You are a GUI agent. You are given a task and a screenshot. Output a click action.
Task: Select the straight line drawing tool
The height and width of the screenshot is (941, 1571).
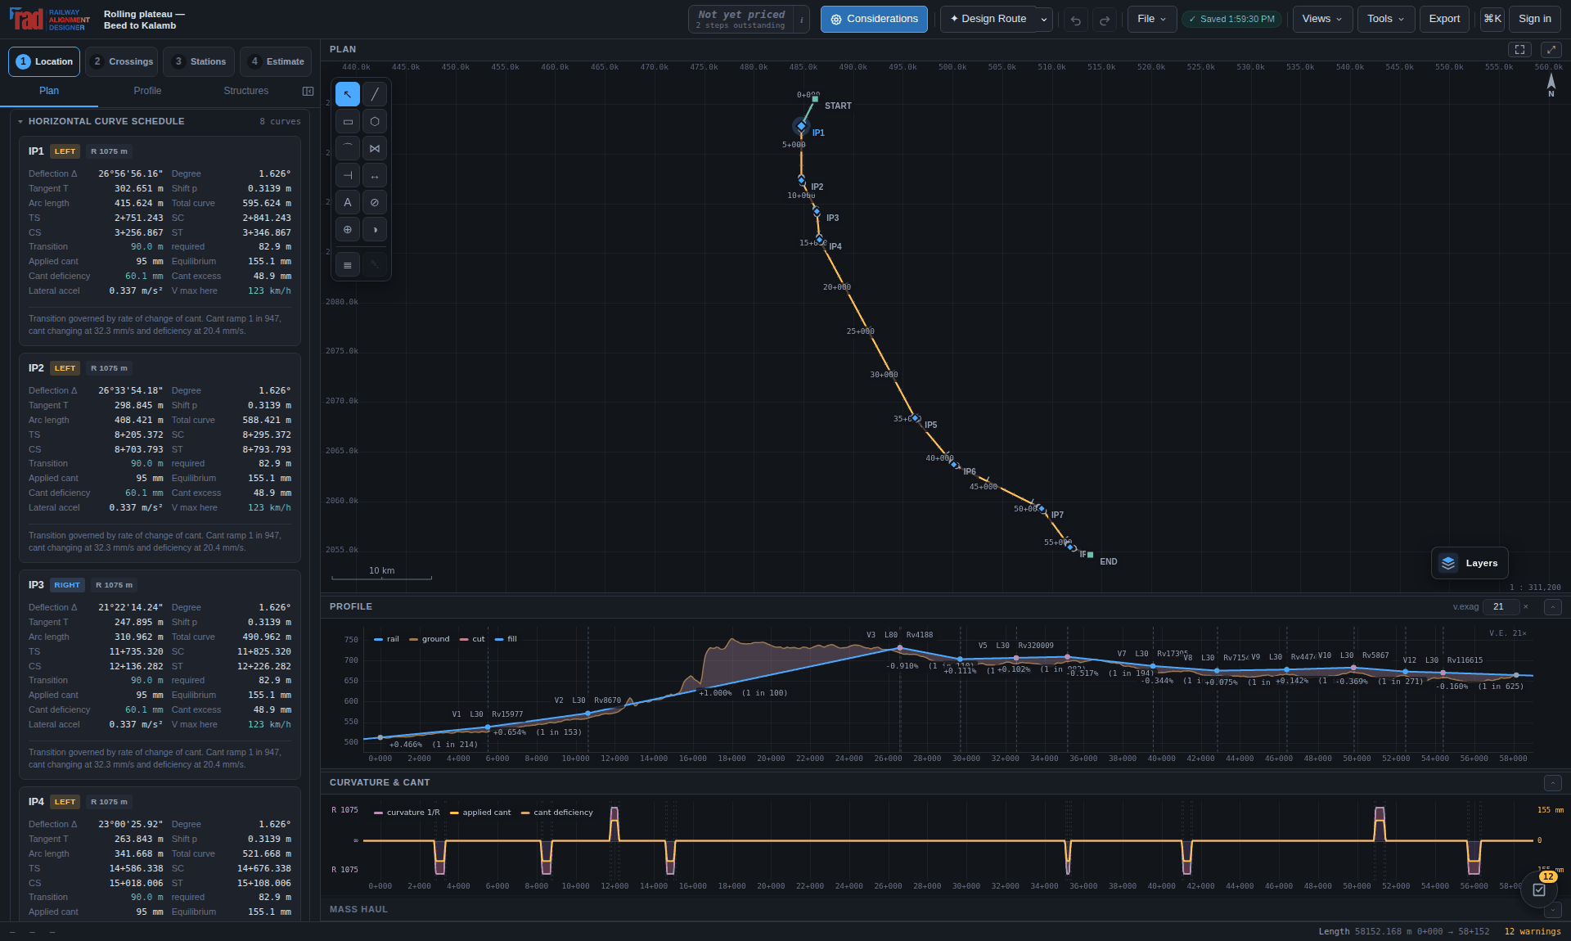point(375,94)
